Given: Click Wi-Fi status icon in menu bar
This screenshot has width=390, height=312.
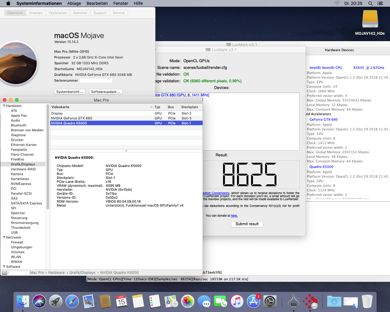Looking at the screenshot, I should [x=337, y=3].
